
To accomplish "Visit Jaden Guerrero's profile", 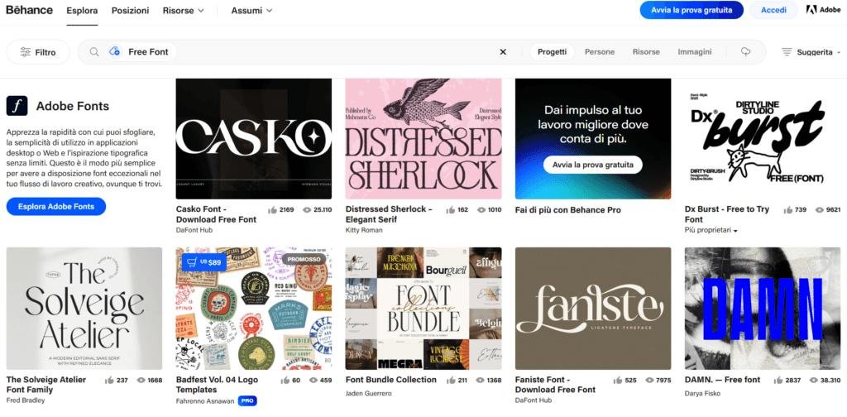I will tap(369, 393).
